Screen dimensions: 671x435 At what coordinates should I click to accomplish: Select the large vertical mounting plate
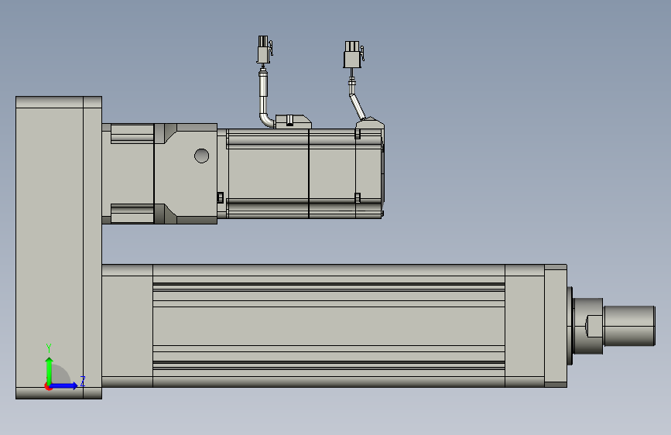coord(59,248)
